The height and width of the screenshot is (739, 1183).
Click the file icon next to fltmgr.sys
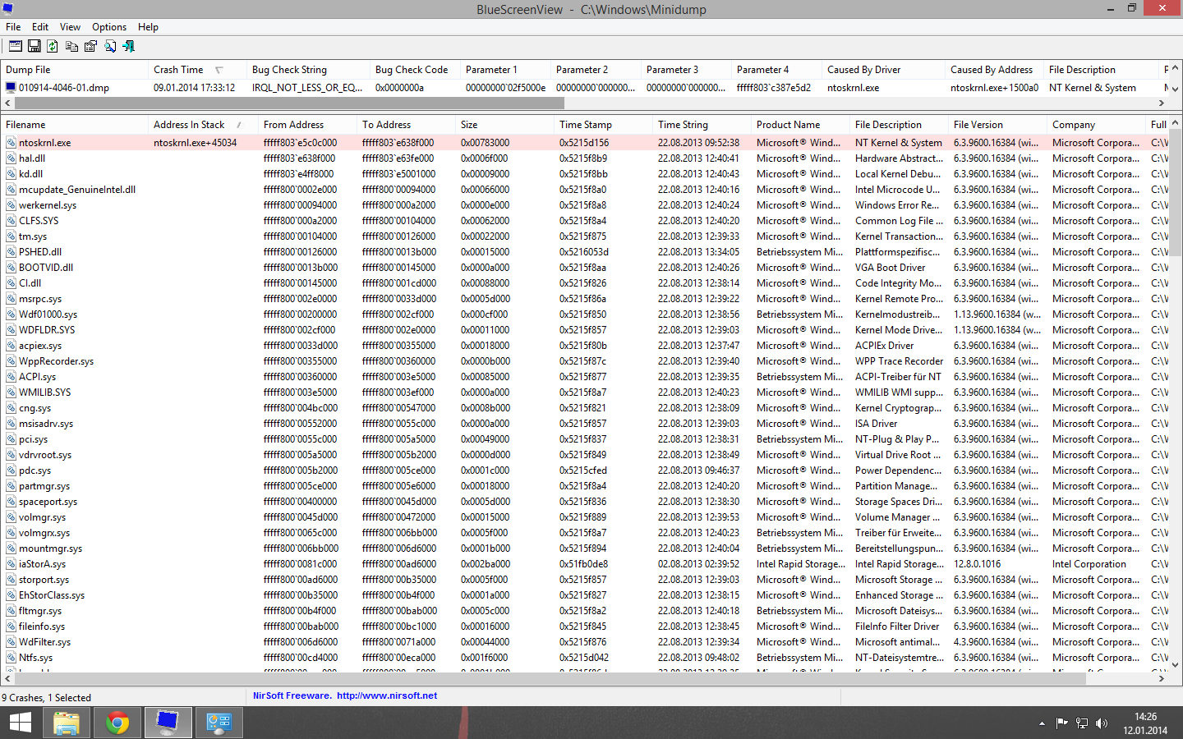pos(12,611)
